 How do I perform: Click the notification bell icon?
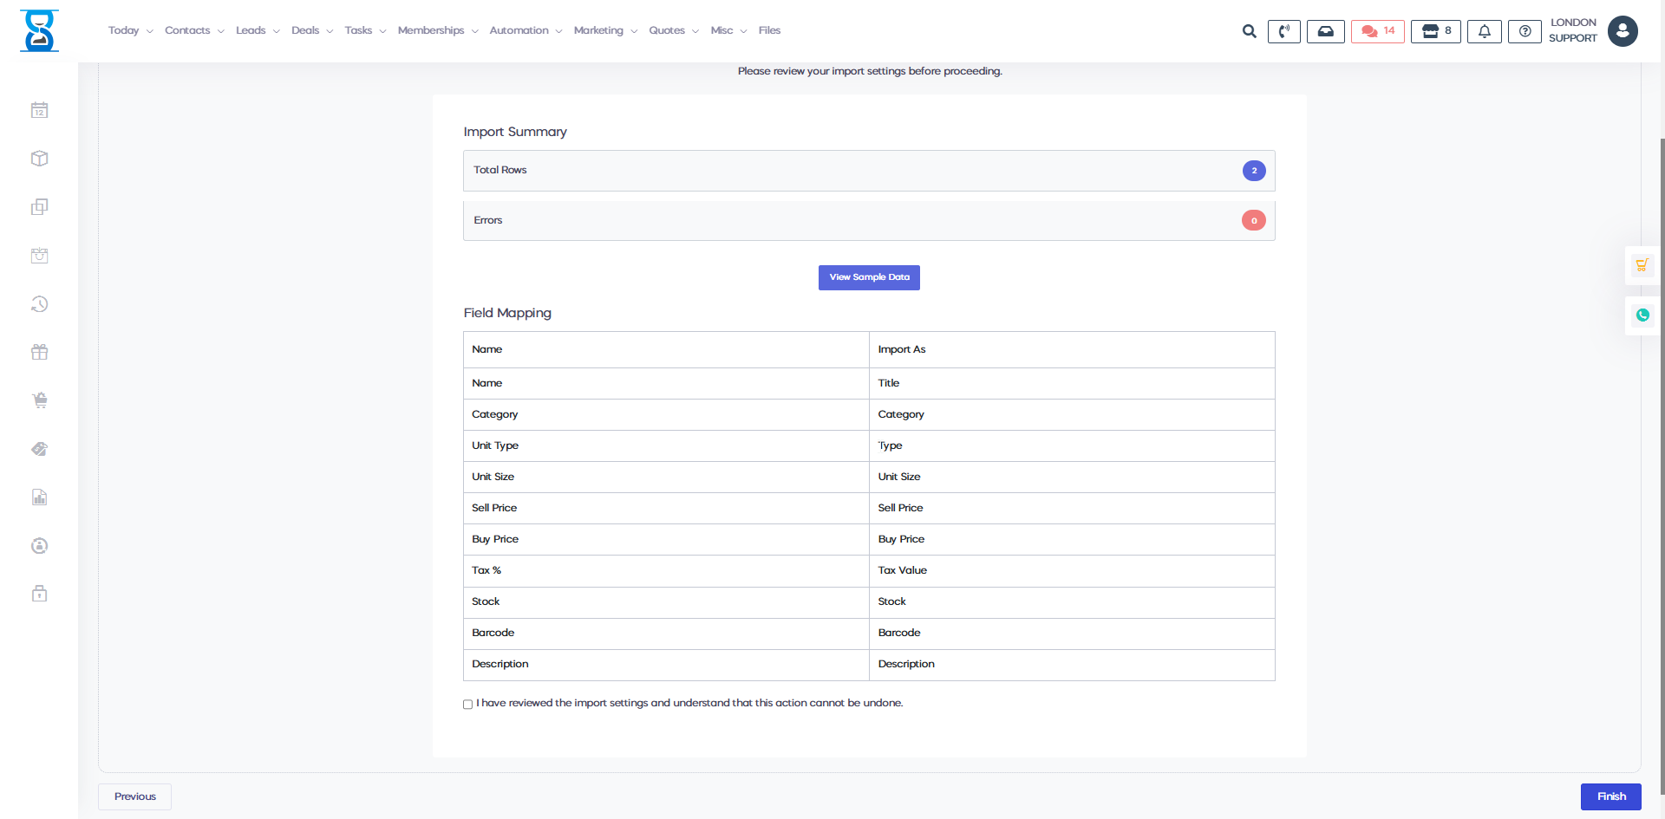(1484, 31)
